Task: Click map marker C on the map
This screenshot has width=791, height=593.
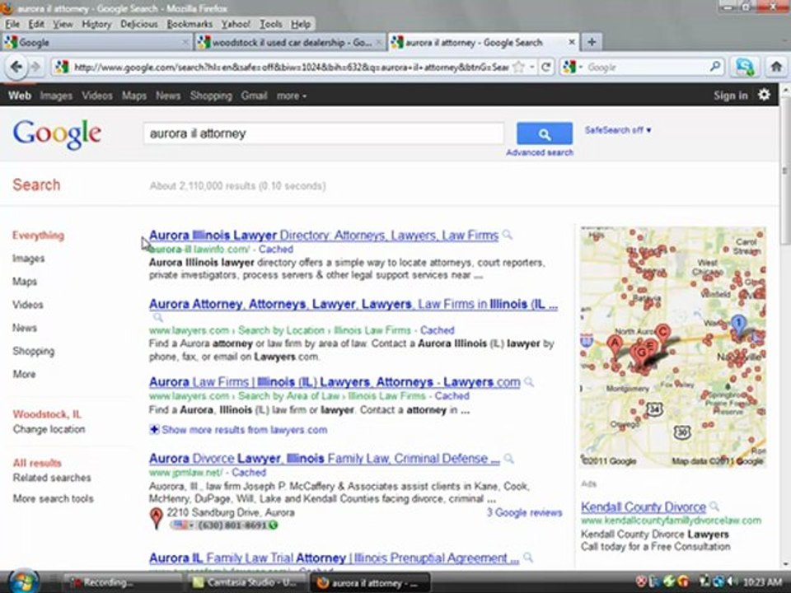Action: (x=662, y=334)
